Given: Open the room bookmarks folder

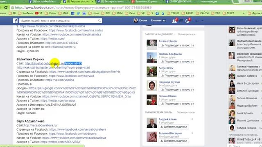Looking at the screenshot, I should tap(94, 13).
